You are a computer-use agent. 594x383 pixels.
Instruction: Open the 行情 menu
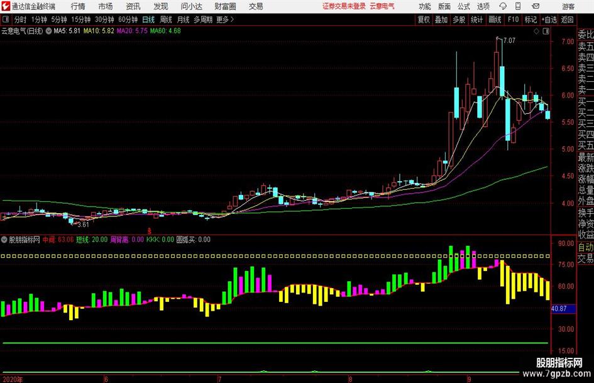[78, 6]
